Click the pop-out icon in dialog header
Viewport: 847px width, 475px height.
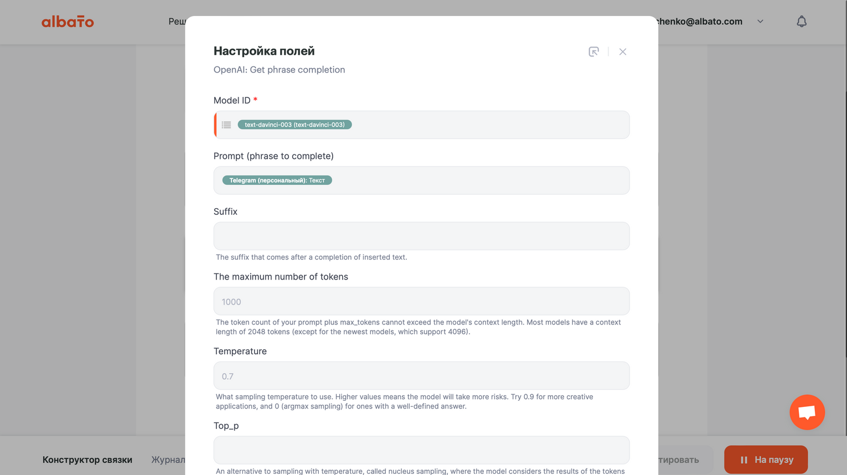coord(593,51)
